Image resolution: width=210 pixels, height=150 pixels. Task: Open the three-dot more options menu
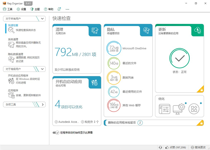(67, 9)
